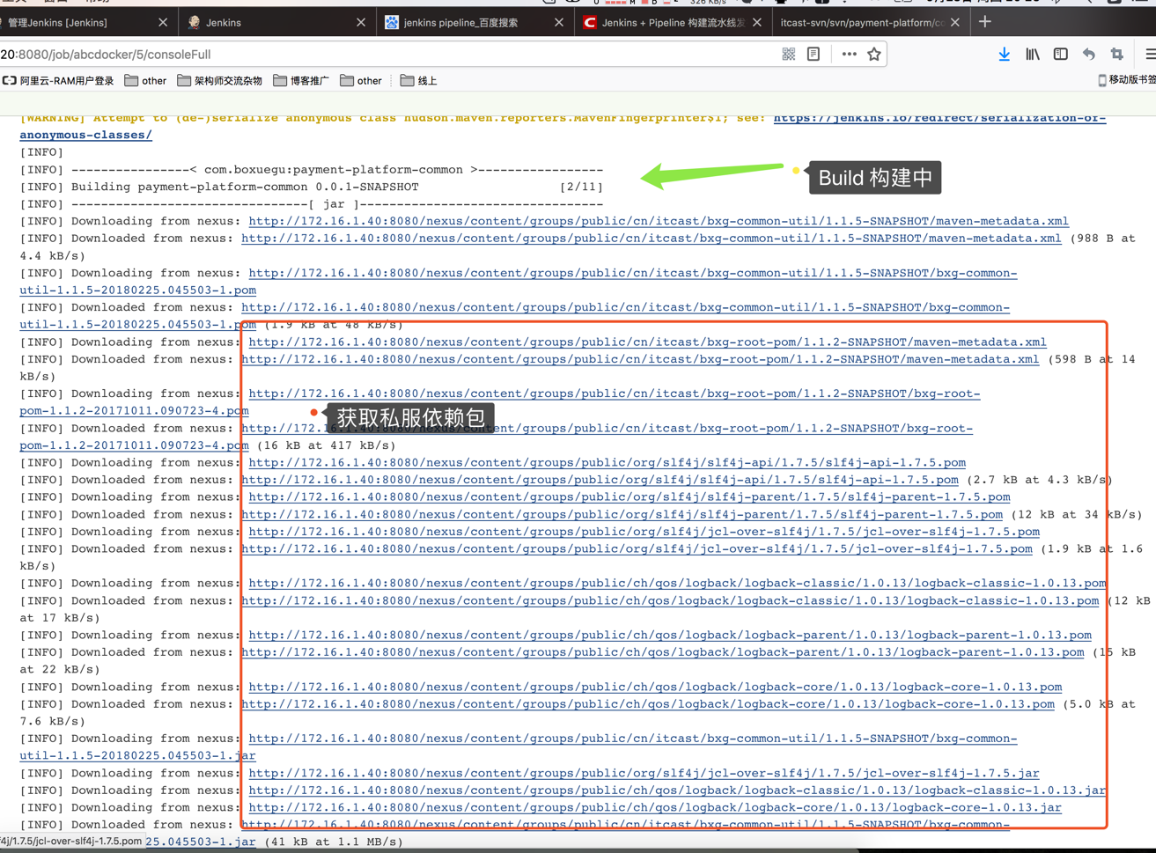Open bxg-root-pom-1.1.2-20171011.090723-4.pom link on Downloading line
Screen dimensions: 1156x853
pos(614,393)
